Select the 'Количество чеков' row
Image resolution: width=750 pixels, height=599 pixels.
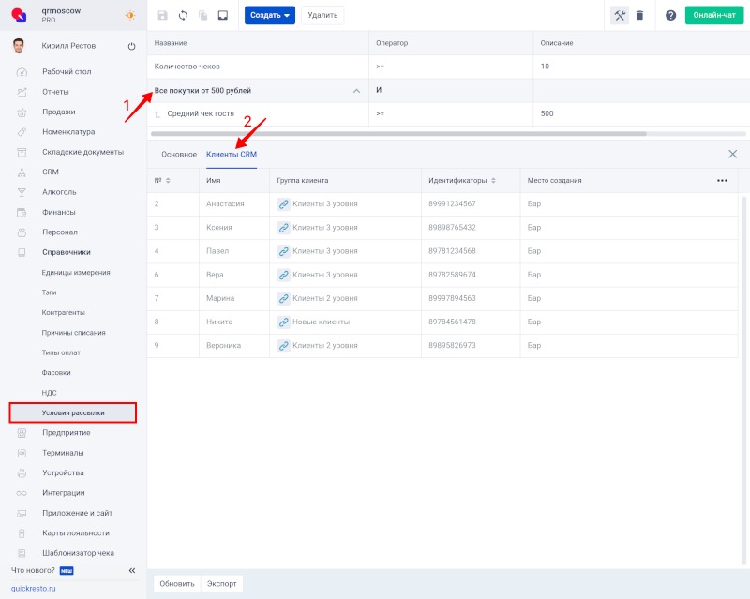tap(448, 67)
